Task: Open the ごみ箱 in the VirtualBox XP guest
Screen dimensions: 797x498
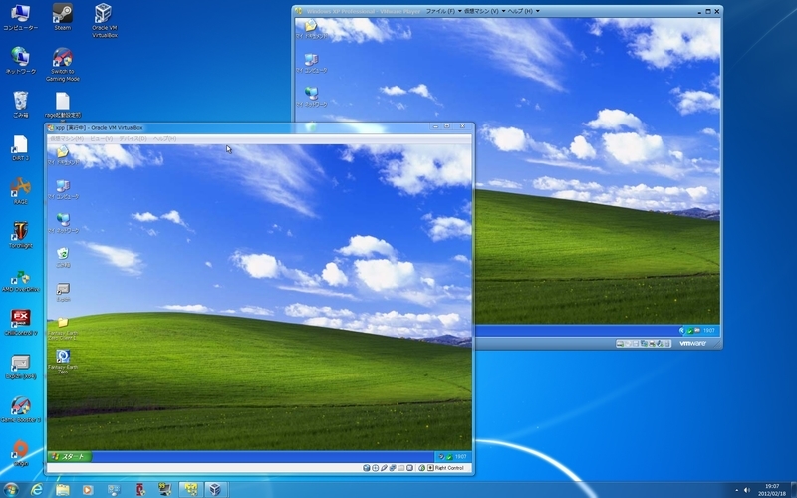Action: pyautogui.click(x=63, y=257)
